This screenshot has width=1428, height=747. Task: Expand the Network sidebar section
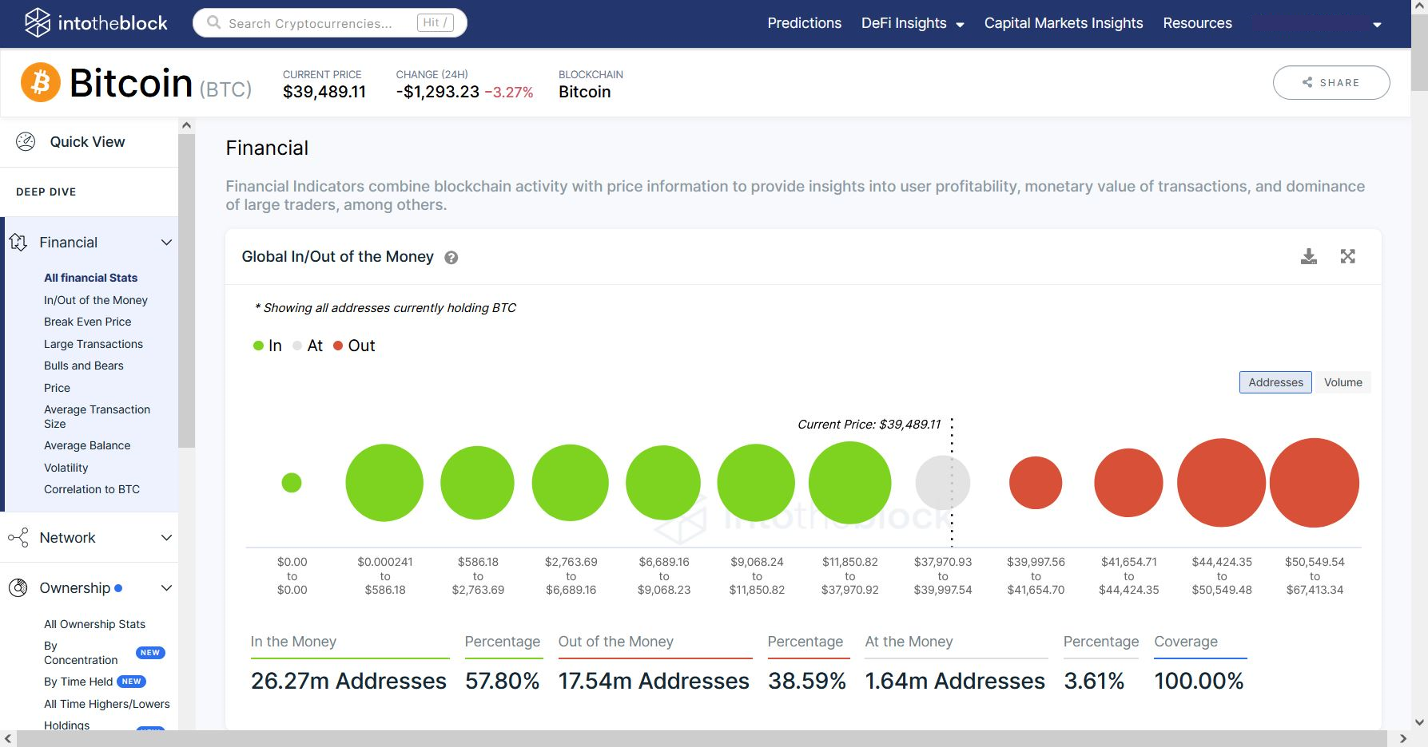[x=166, y=538]
